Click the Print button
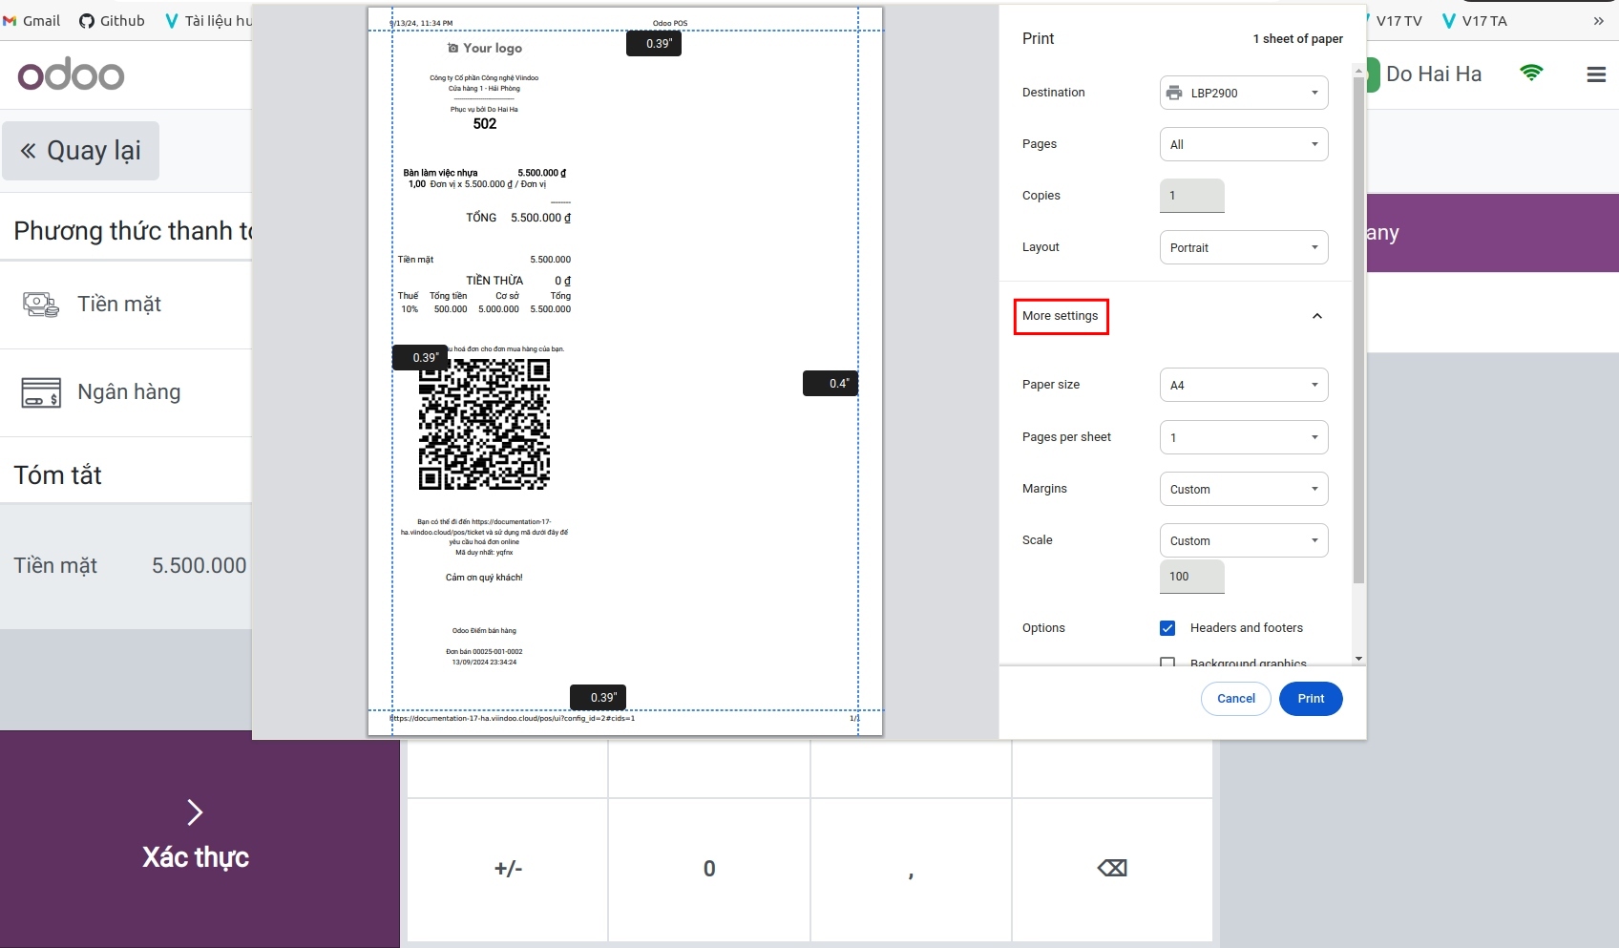The height and width of the screenshot is (948, 1619). 1311,699
